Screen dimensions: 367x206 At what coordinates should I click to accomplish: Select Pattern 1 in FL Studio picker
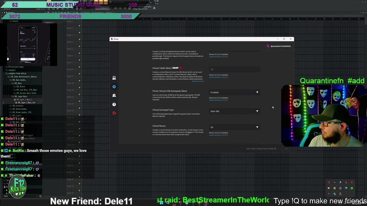pos(49,22)
